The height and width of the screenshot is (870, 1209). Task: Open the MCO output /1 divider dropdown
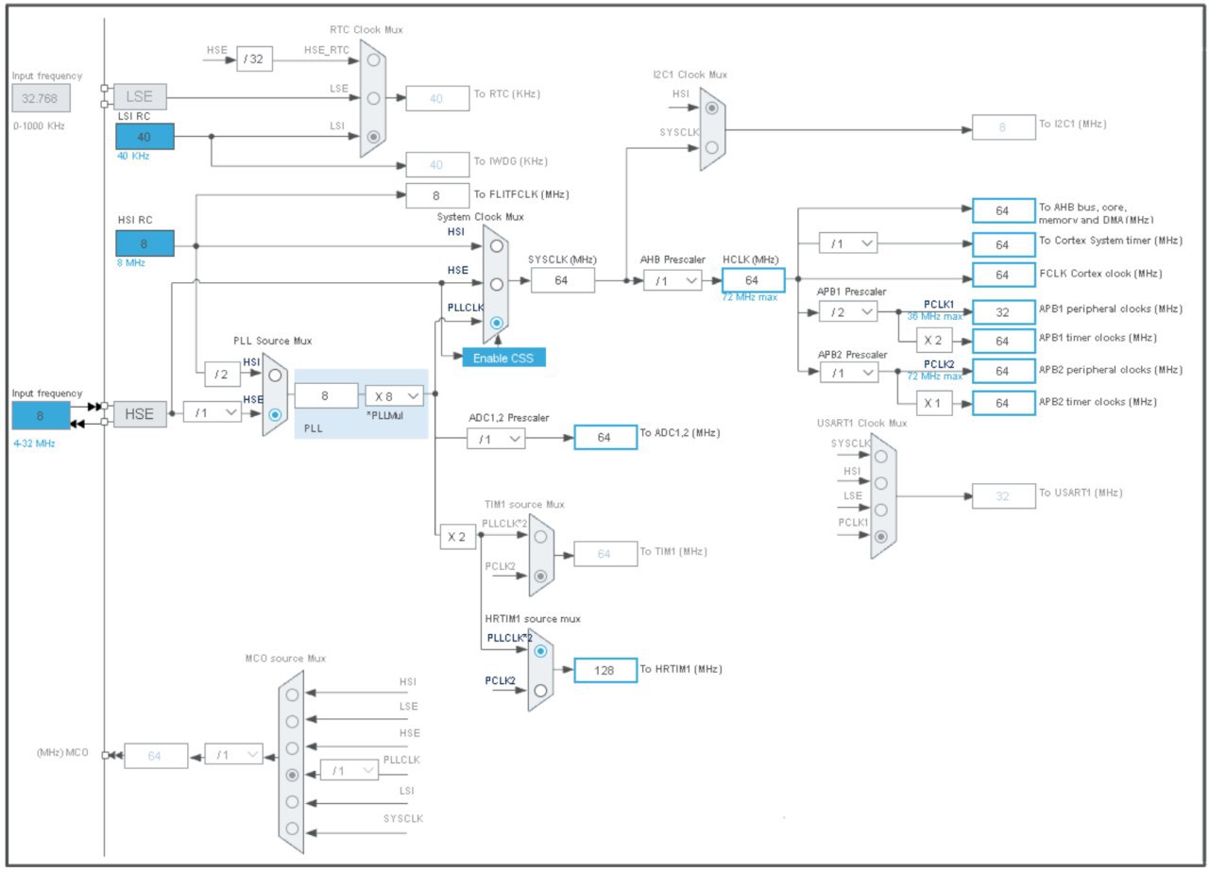pos(234,755)
